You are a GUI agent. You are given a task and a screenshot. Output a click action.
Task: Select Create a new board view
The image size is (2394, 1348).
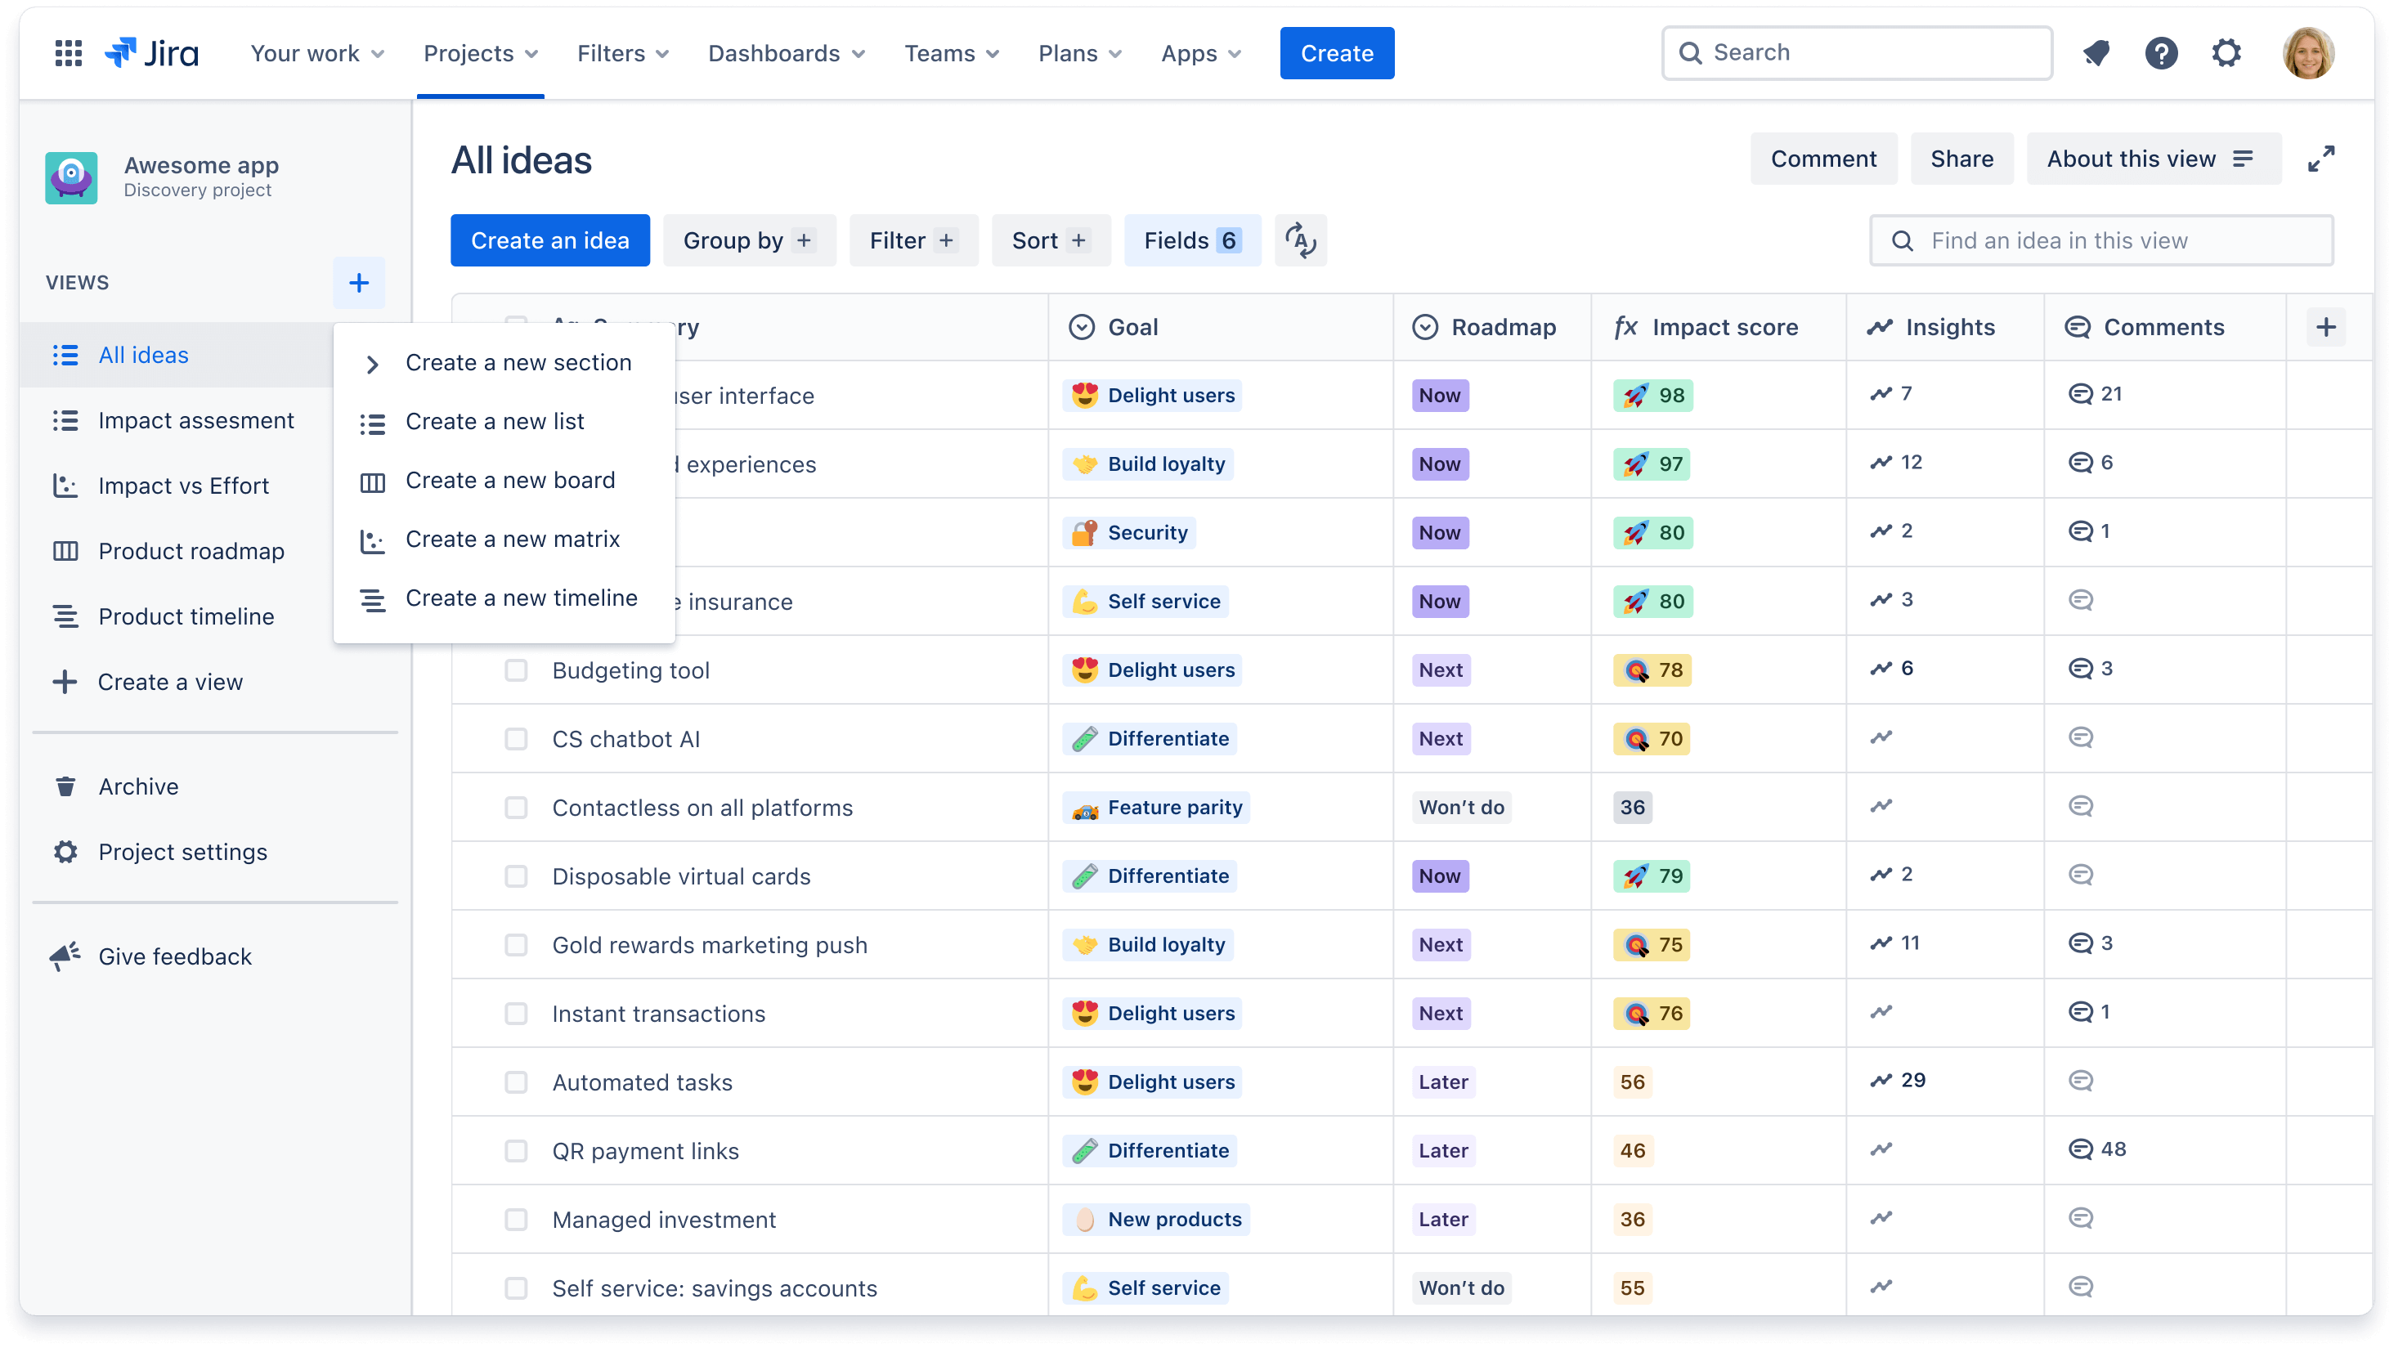tap(509, 478)
